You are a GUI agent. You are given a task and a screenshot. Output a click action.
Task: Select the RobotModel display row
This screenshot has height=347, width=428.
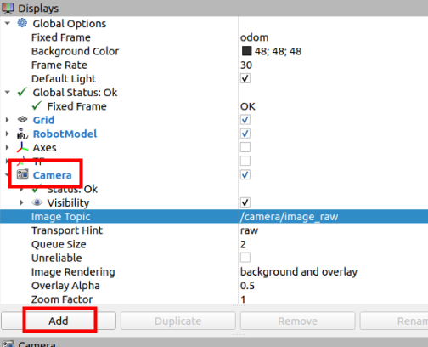65,134
